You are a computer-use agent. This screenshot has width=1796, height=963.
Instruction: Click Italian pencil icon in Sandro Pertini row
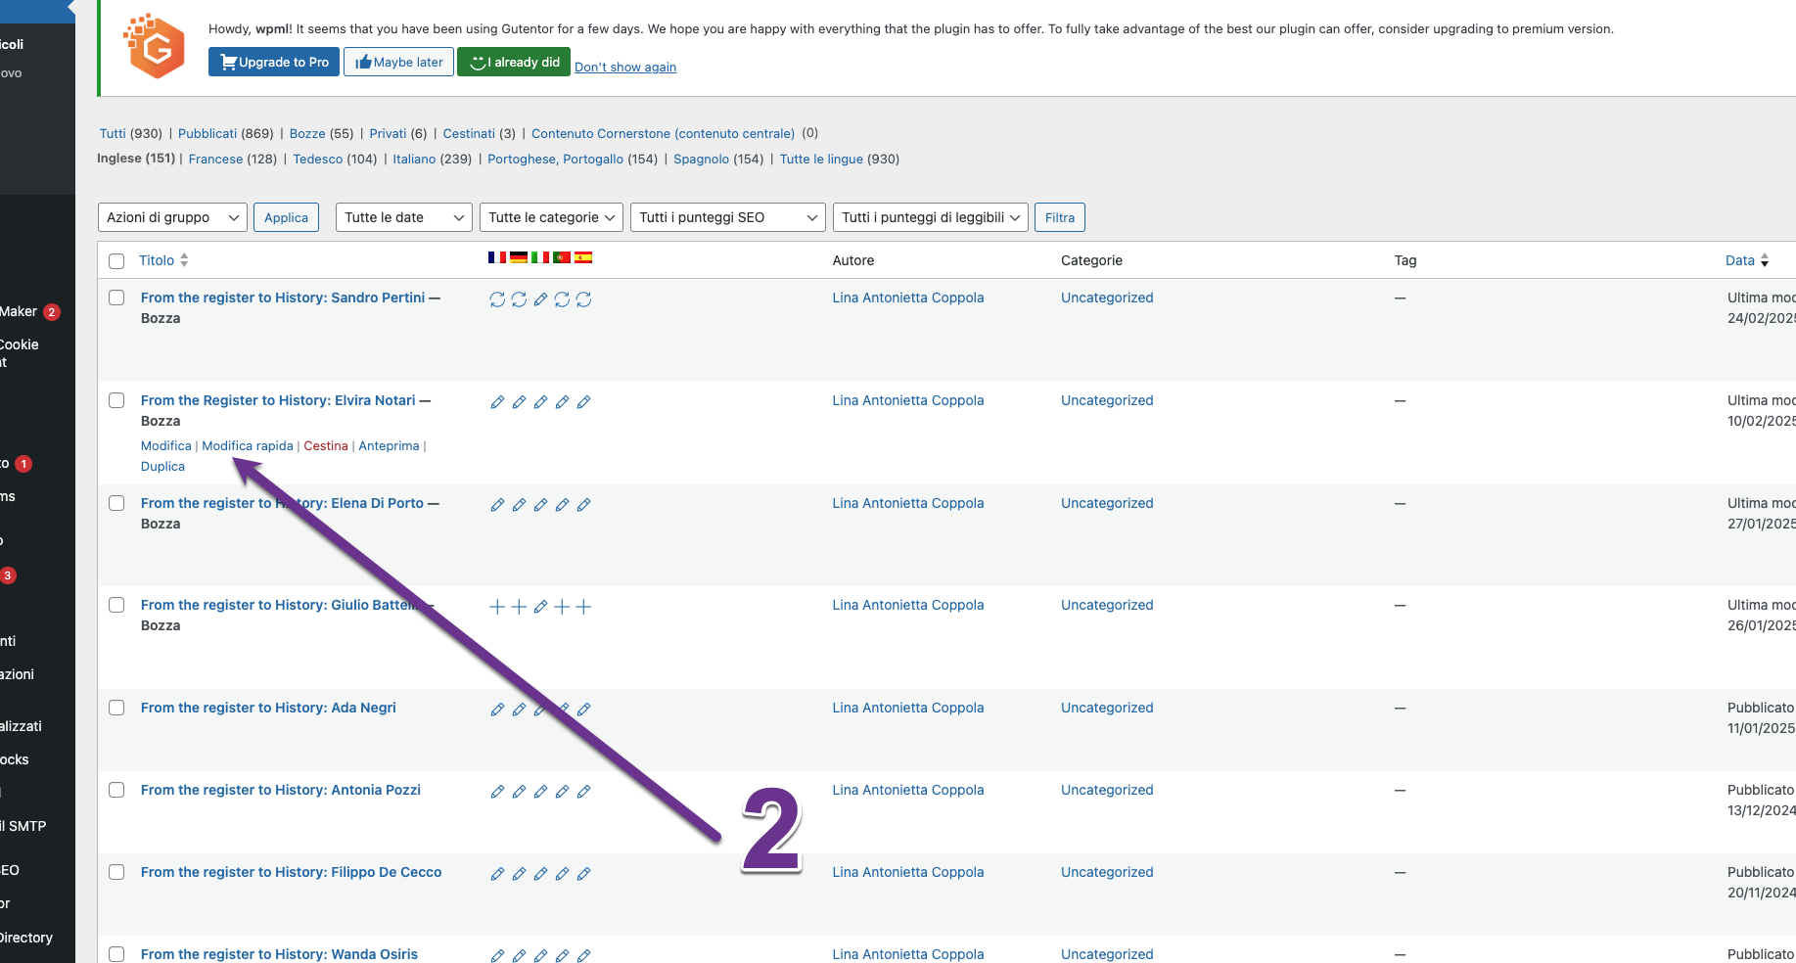pyautogui.click(x=540, y=299)
